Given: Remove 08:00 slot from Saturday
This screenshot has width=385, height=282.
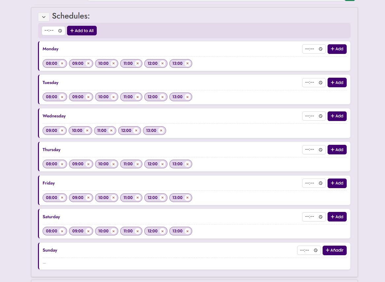Looking at the screenshot, I should [x=62, y=231].
